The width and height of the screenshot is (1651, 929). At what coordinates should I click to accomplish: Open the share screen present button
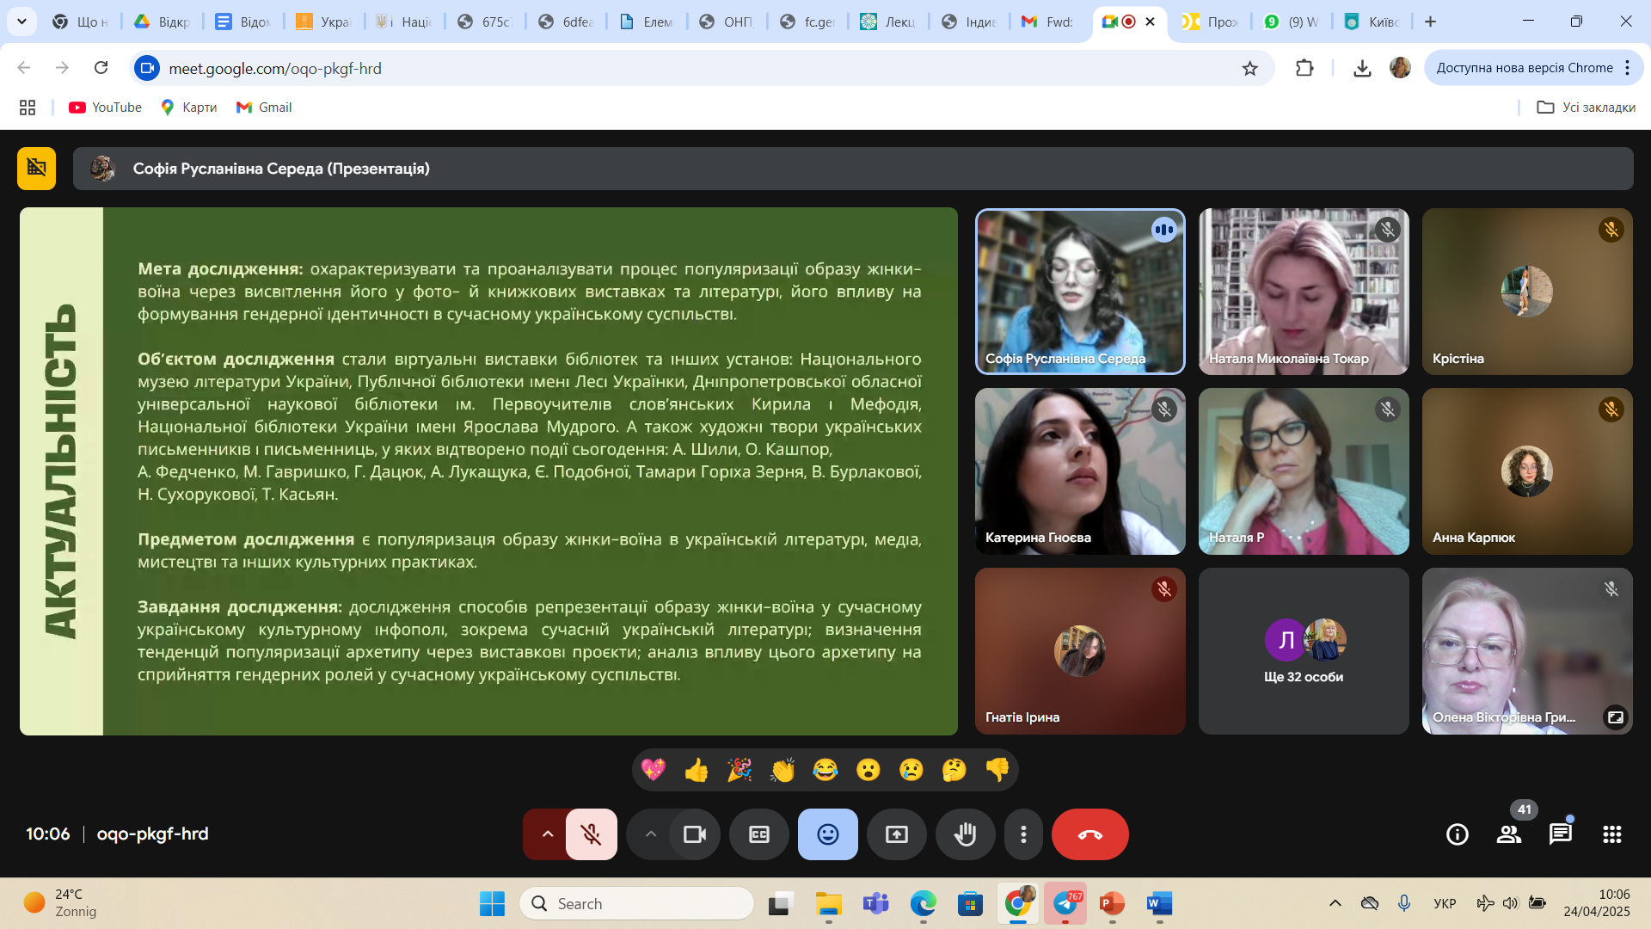[x=896, y=834]
